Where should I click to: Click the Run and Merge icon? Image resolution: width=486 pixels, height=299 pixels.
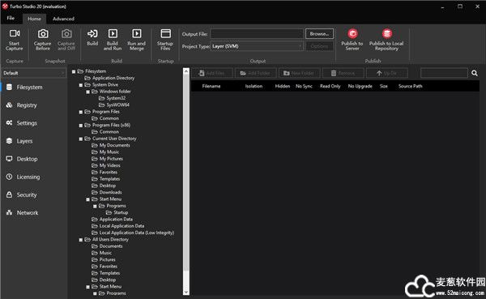click(x=136, y=33)
